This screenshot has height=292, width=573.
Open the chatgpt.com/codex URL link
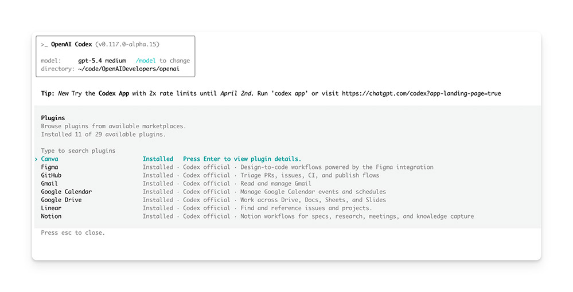[x=421, y=93]
